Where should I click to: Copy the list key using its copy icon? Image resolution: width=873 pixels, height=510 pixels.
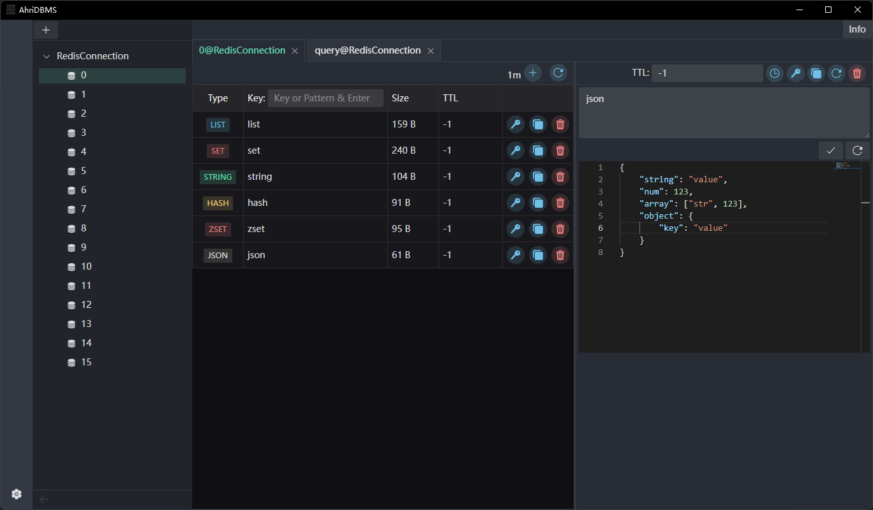pos(538,124)
